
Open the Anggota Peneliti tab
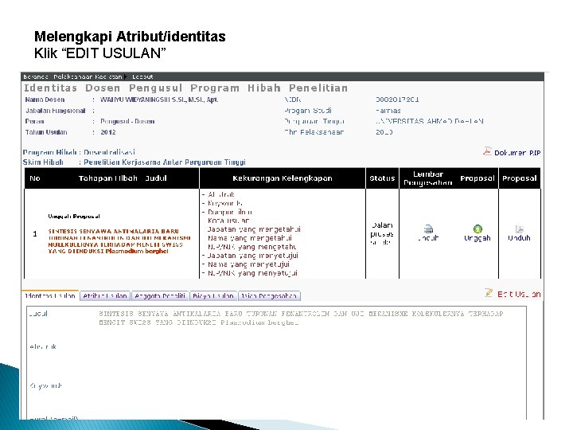[160, 295]
